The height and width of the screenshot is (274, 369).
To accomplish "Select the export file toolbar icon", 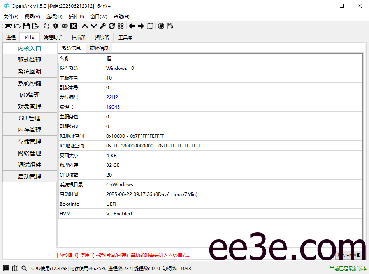I will 35,26.
